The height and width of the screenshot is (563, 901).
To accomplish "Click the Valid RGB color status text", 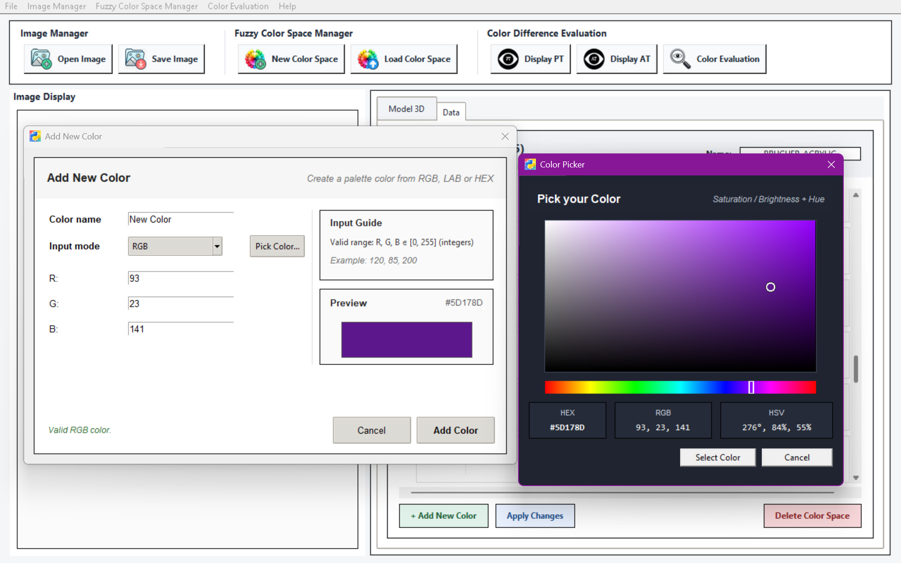I will [80, 430].
